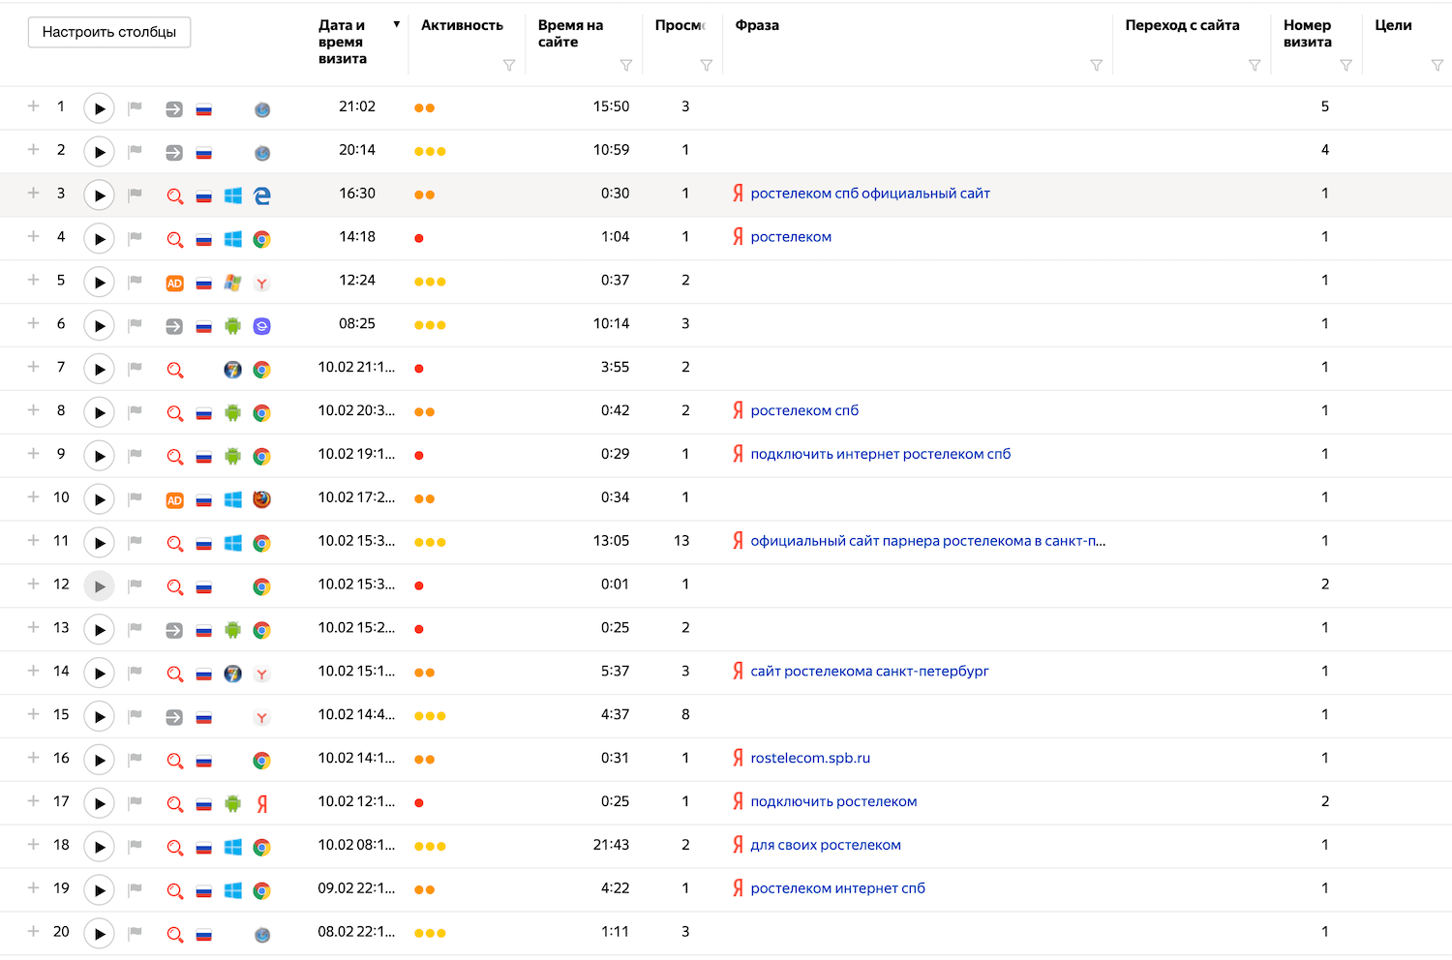The height and width of the screenshot is (960, 1452).
Task: Open filter for Время на сайте column
Action: (626, 65)
